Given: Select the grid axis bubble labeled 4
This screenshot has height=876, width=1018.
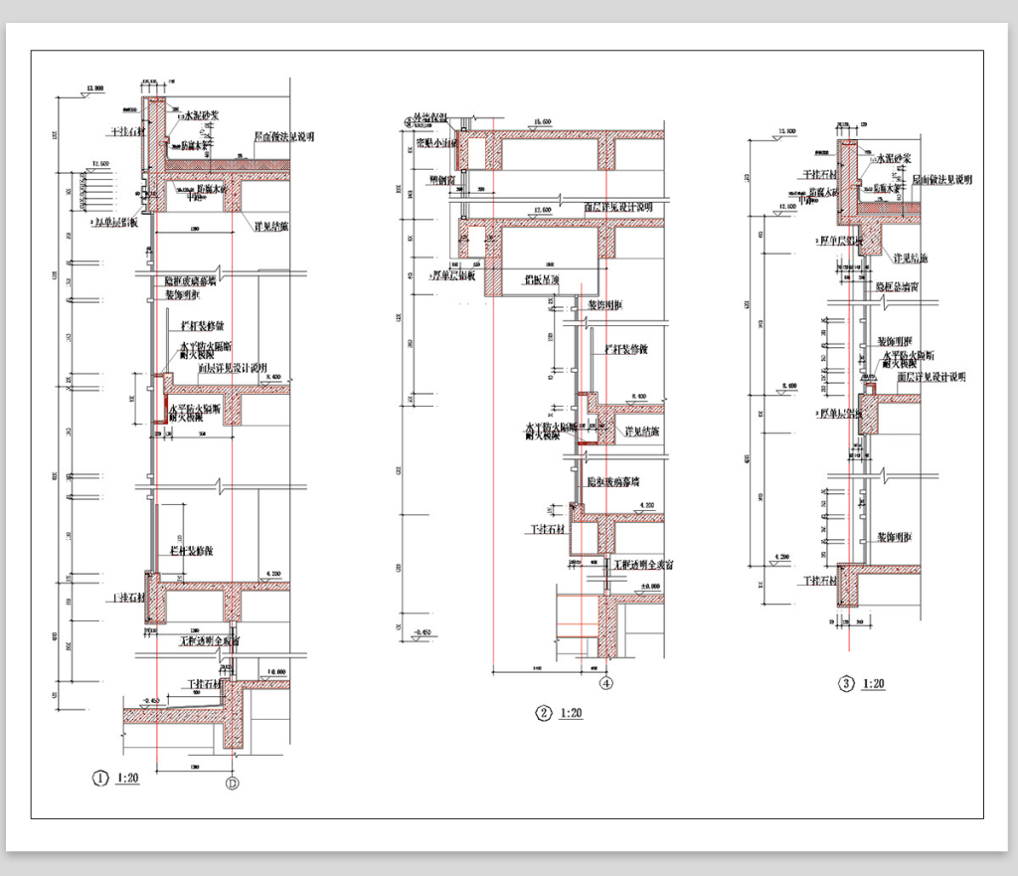Looking at the screenshot, I should [x=606, y=682].
